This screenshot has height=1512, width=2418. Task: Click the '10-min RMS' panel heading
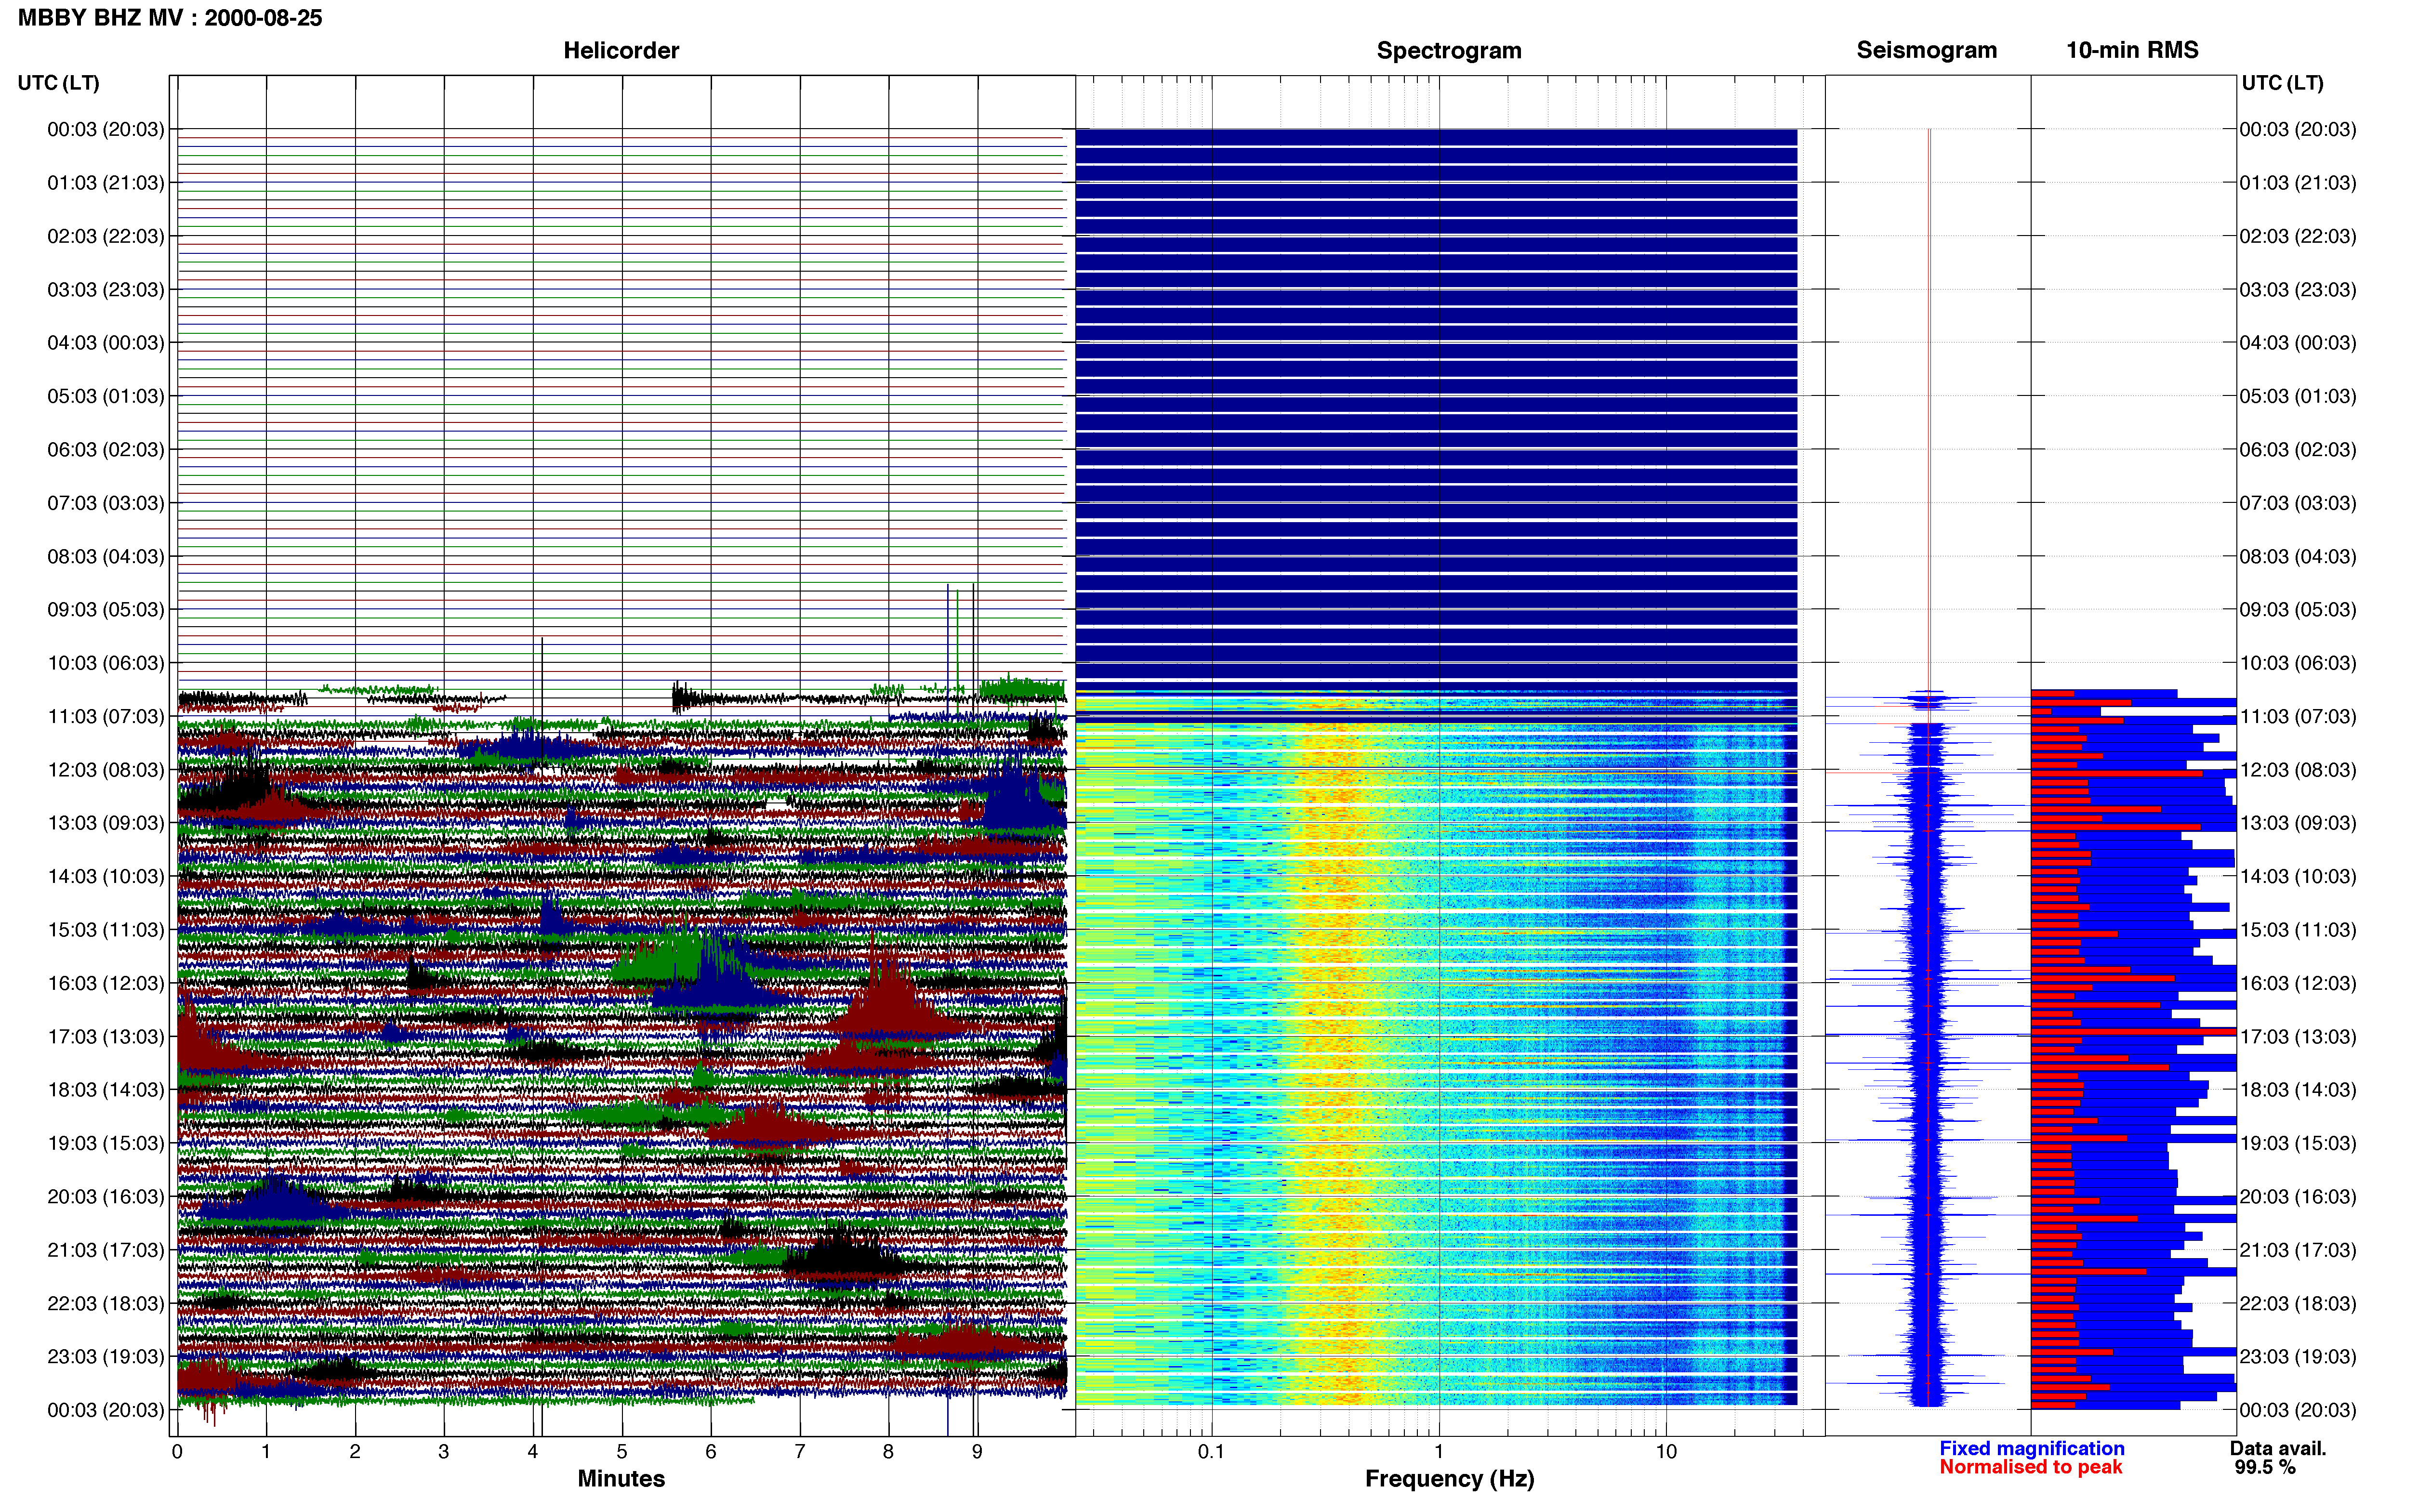[x=2132, y=50]
